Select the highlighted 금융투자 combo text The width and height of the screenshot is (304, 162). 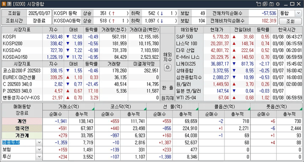click(11, 143)
